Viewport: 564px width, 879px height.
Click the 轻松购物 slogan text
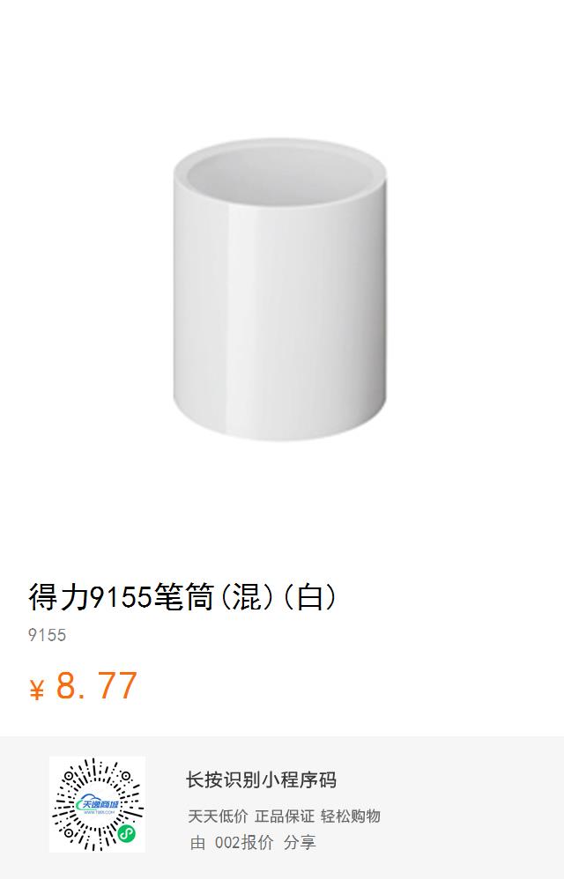(x=351, y=816)
